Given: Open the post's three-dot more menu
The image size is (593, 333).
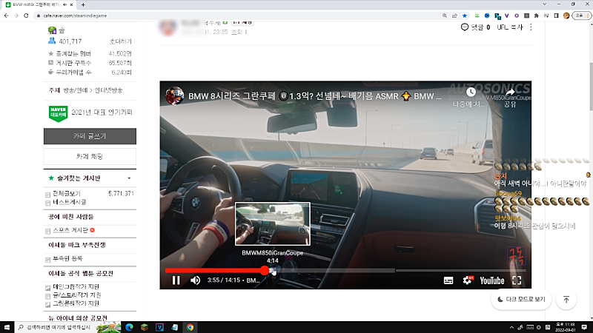Looking at the screenshot, I should coord(531,27).
